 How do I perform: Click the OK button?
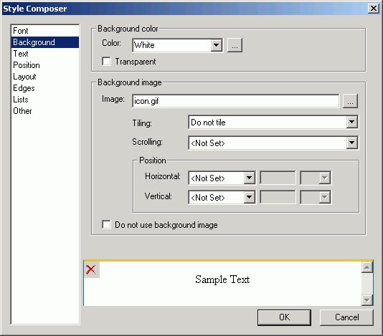(x=284, y=317)
